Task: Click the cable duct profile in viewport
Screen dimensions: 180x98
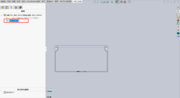Action: [81, 59]
